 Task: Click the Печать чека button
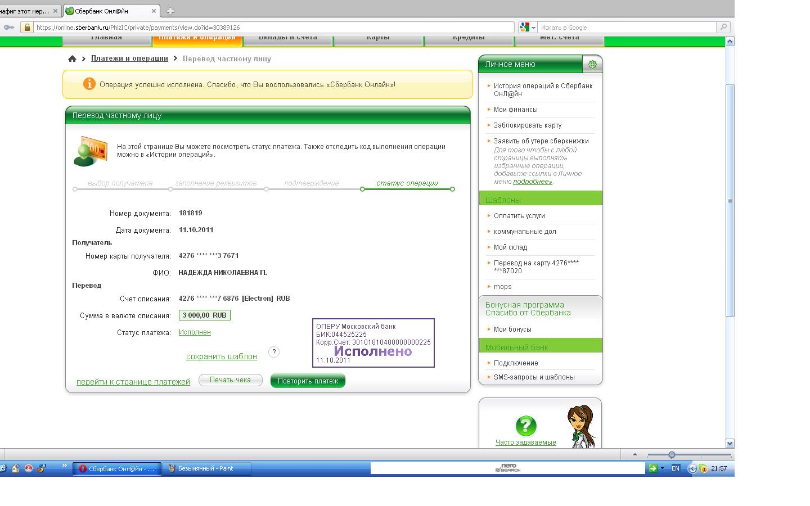[x=231, y=380]
